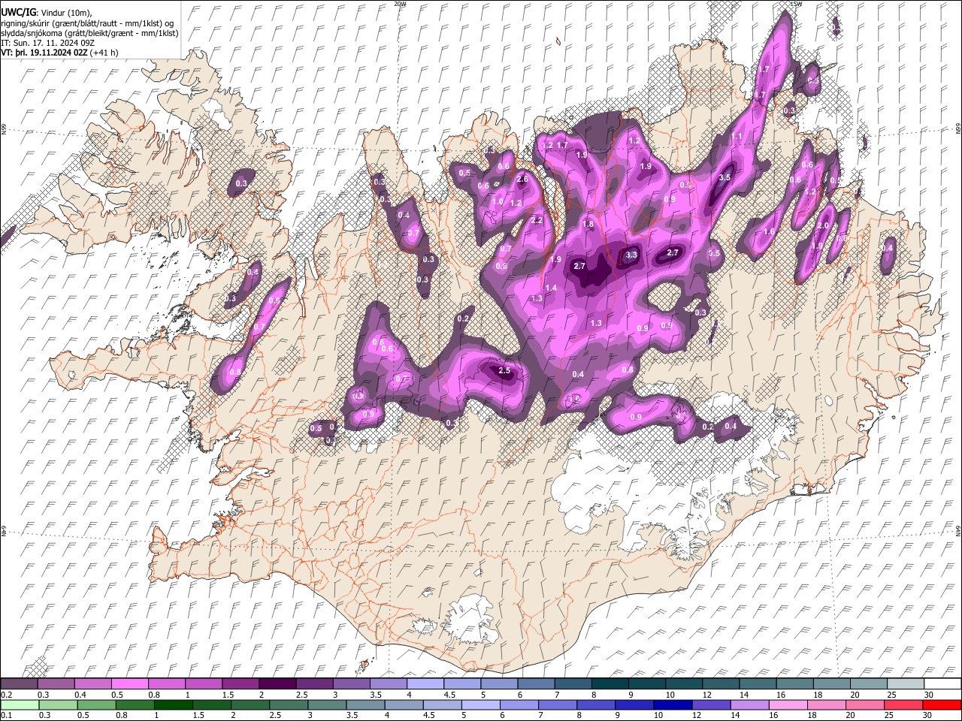
Task: Click the '1.4' precipitation value on the map
Action: tap(551, 288)
